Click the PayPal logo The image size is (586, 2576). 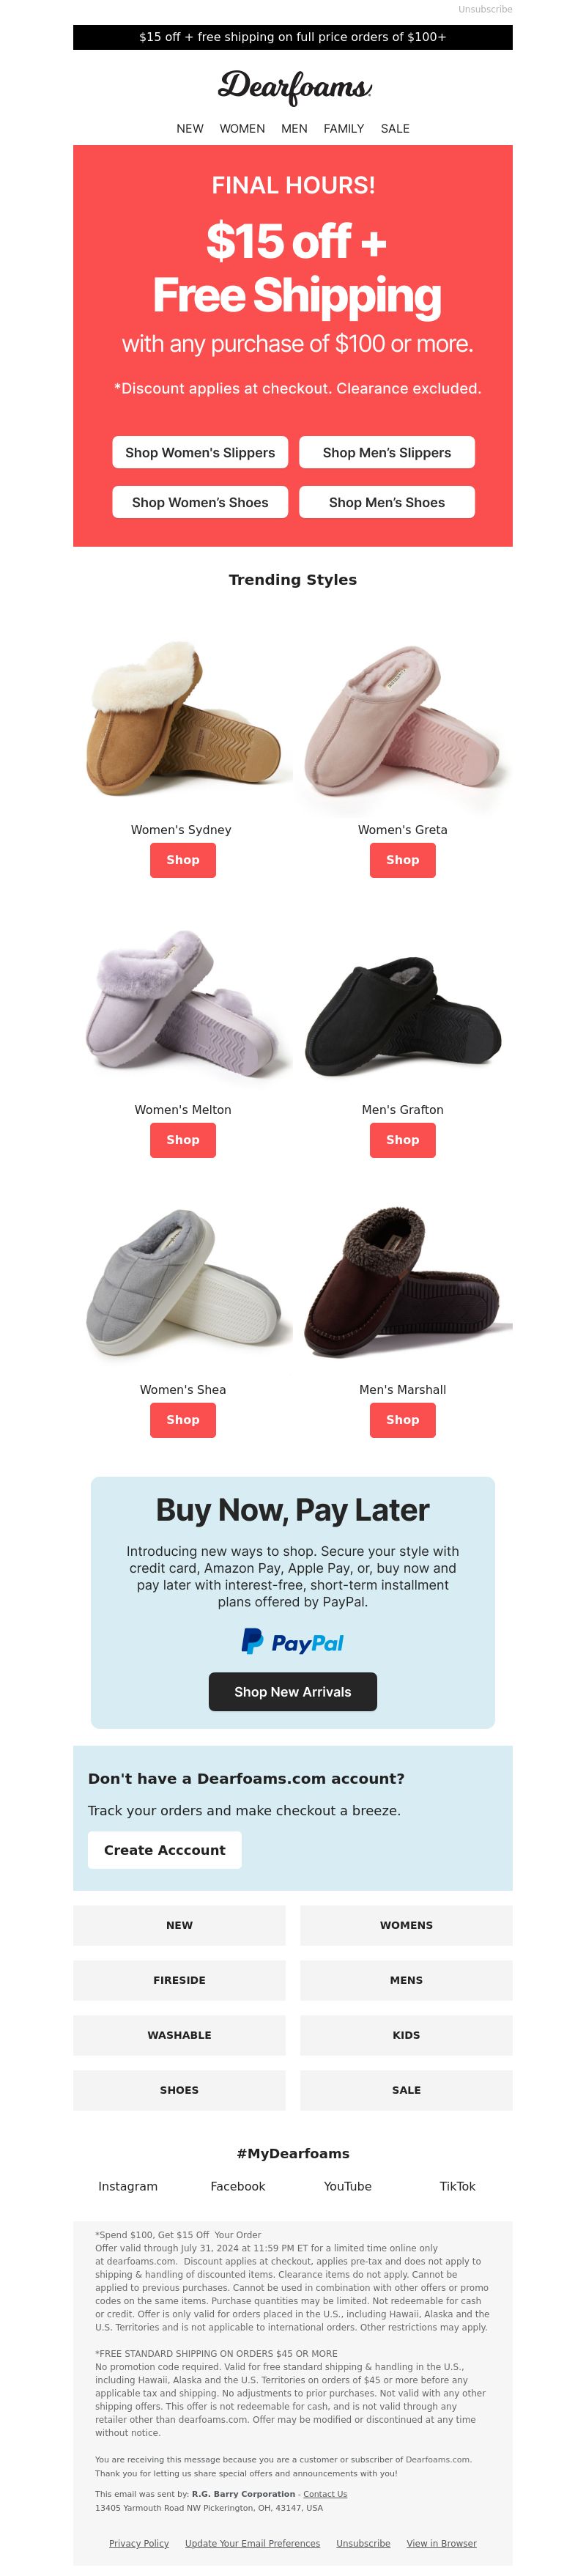coord(292,1642)
